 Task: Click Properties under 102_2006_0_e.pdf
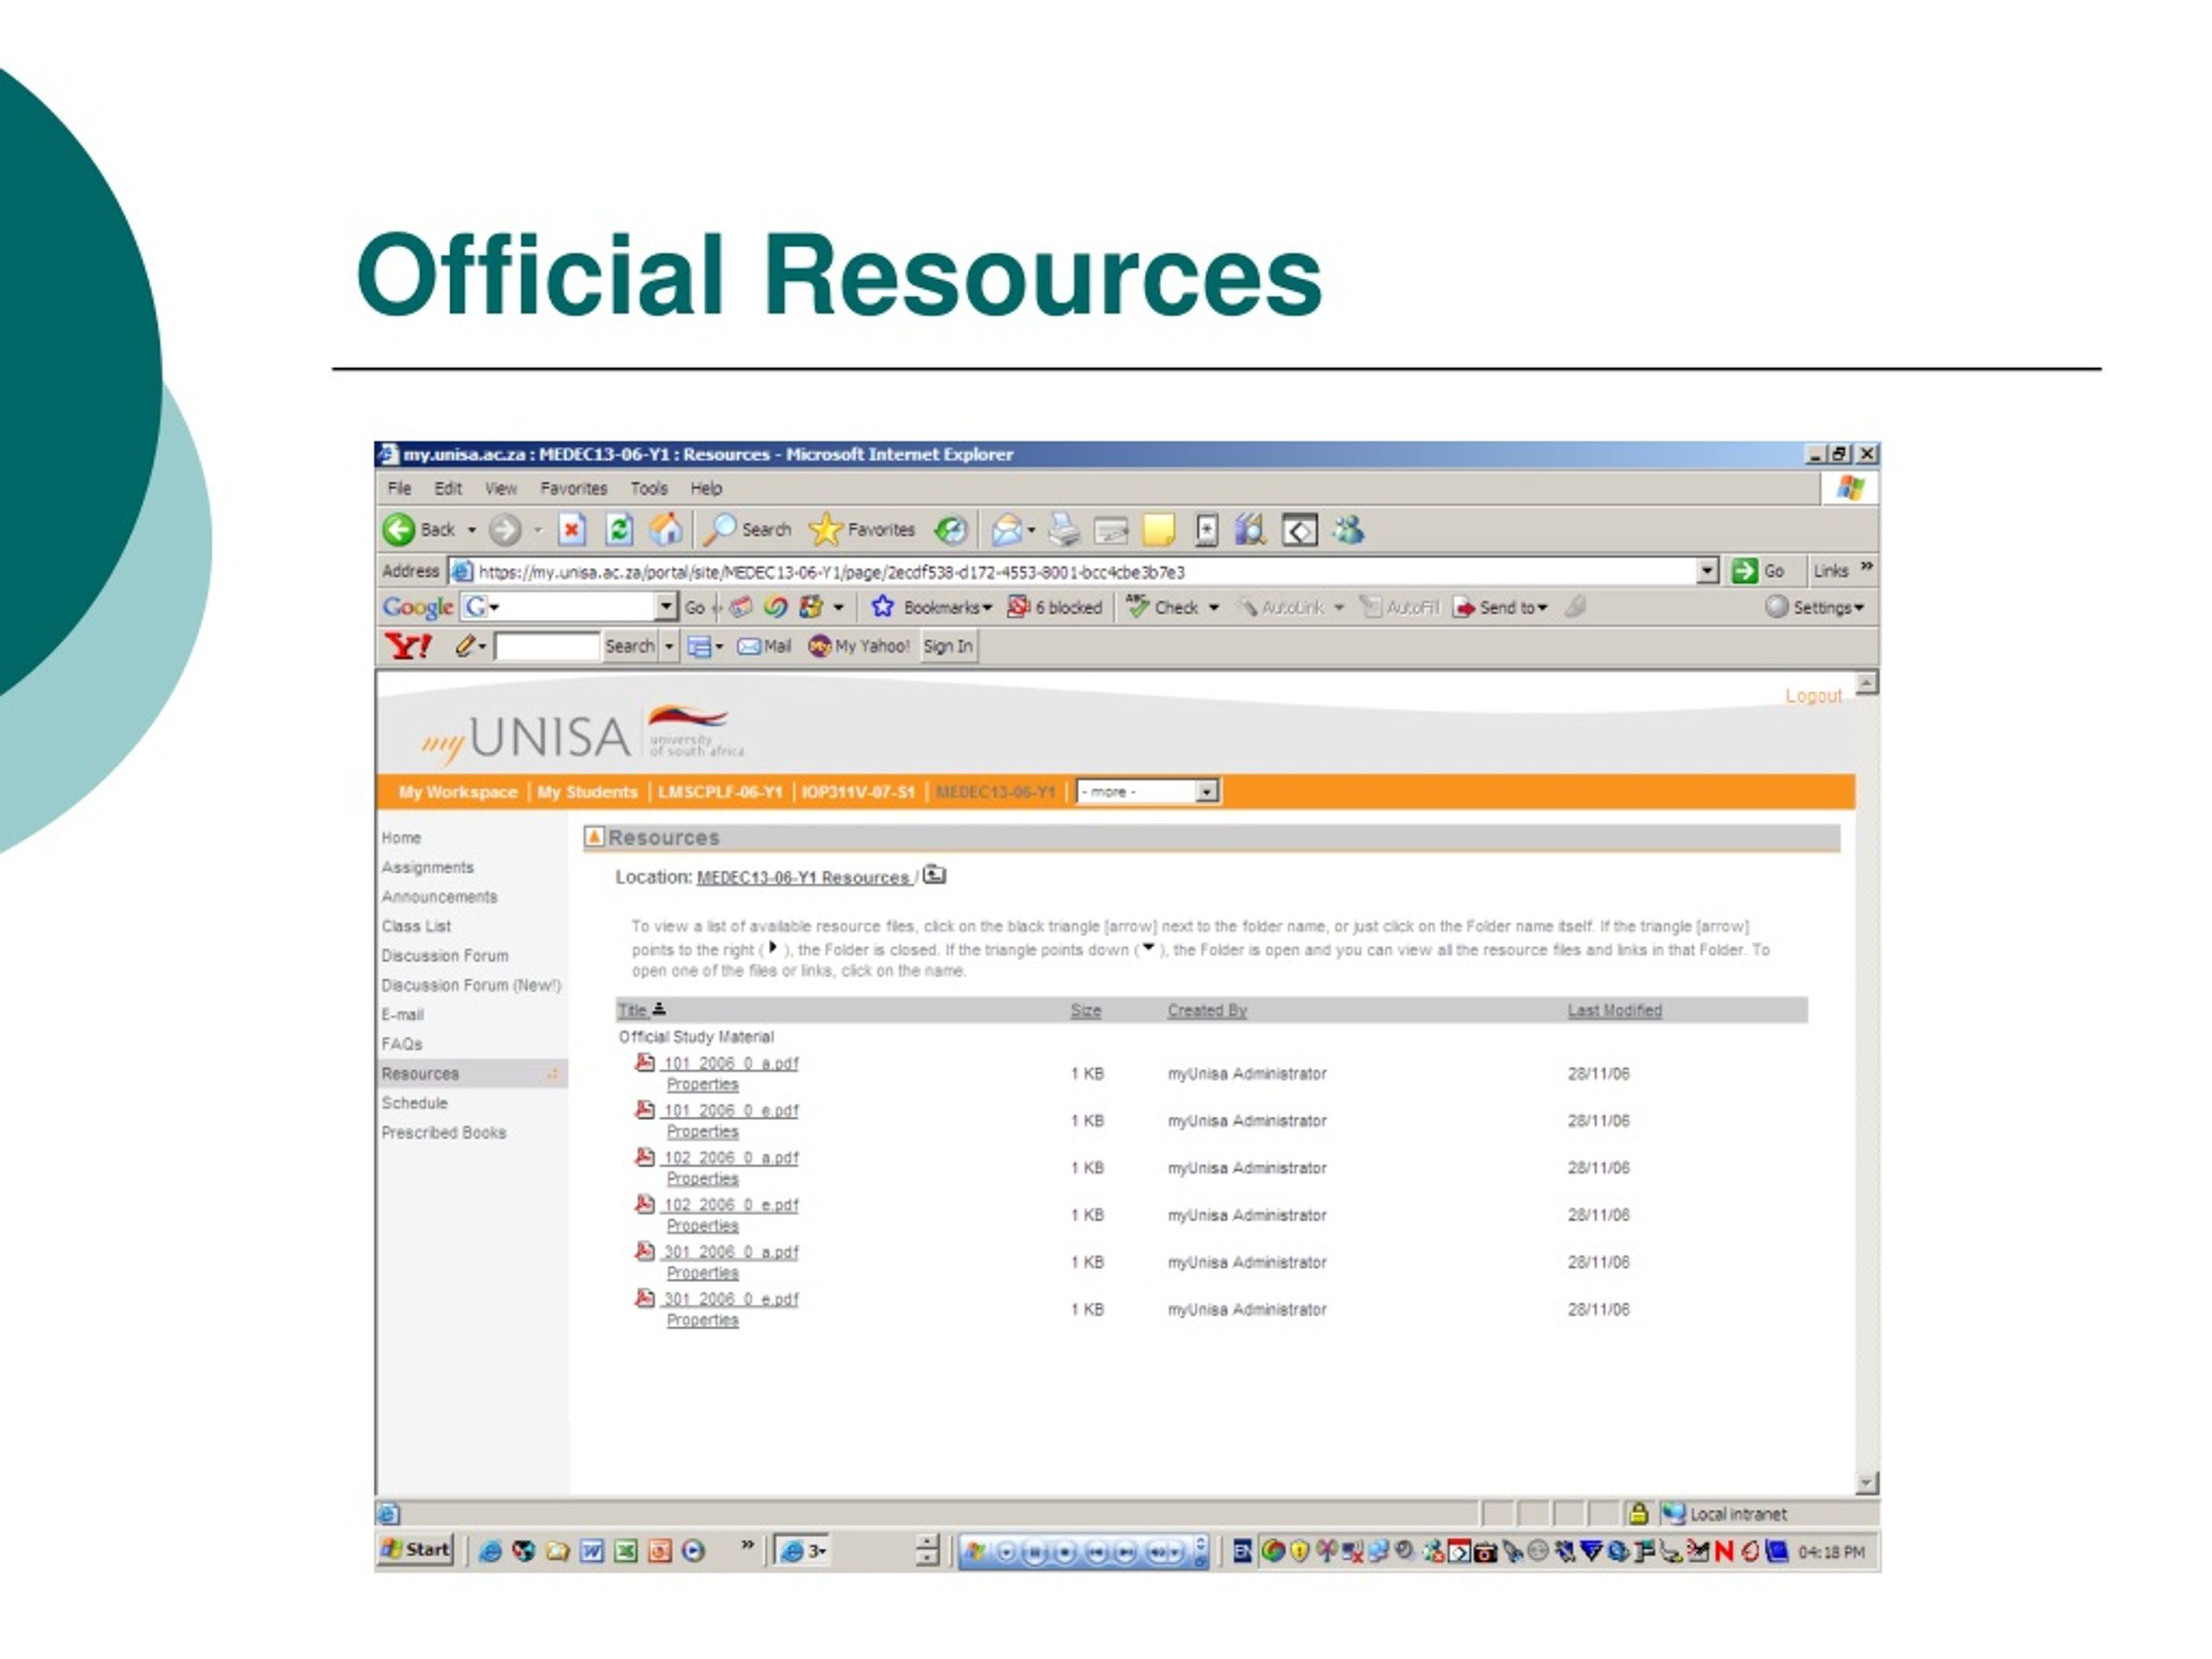tap(703, 1225)
